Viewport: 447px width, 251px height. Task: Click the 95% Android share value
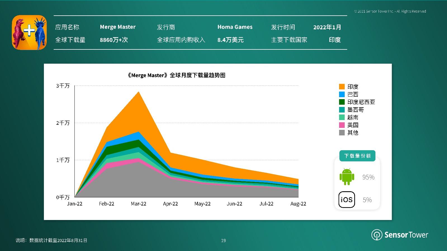(x=368, y=177)
